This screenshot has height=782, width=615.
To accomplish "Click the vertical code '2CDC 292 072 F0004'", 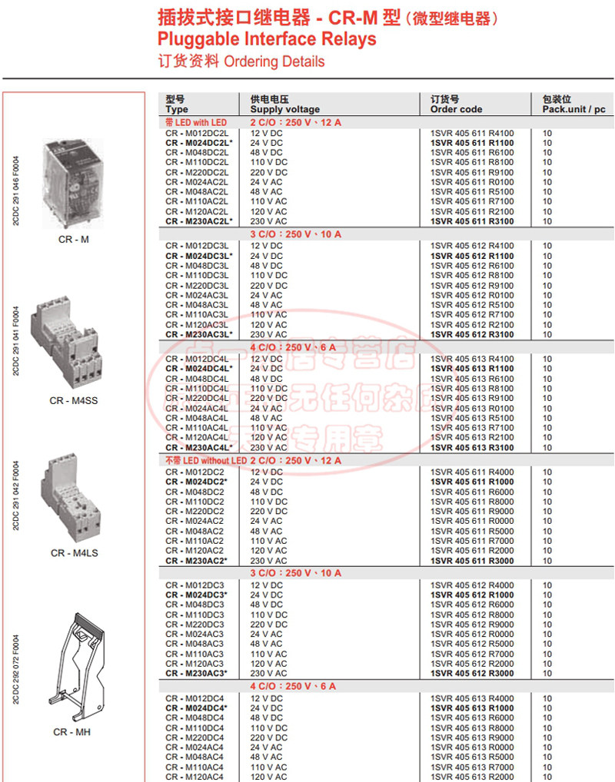I will (15, 670).
